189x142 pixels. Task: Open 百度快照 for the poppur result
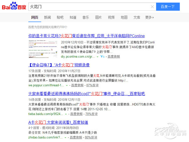[77, 85]
